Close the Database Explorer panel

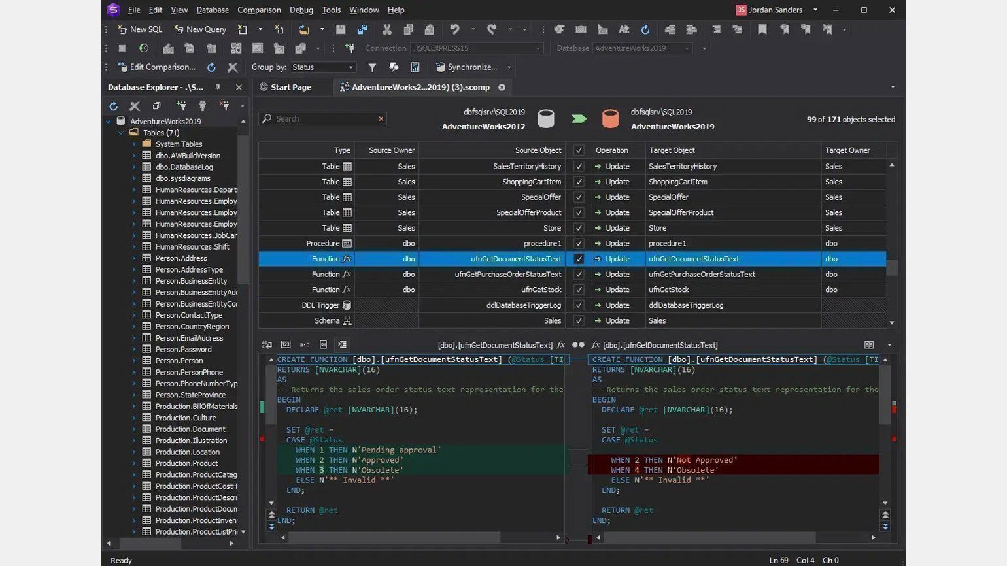pyautogui.click(x=239, y=87)
